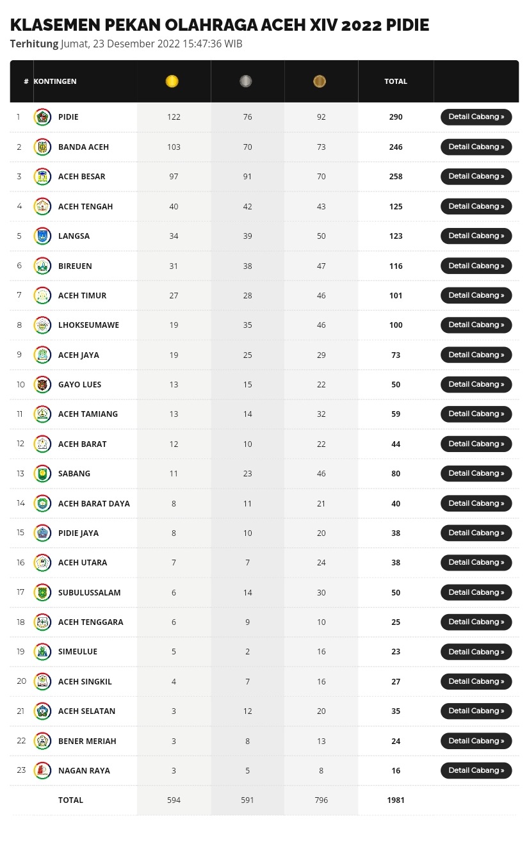
Task: Select the KONTINGEN column header
Action: 55,81
